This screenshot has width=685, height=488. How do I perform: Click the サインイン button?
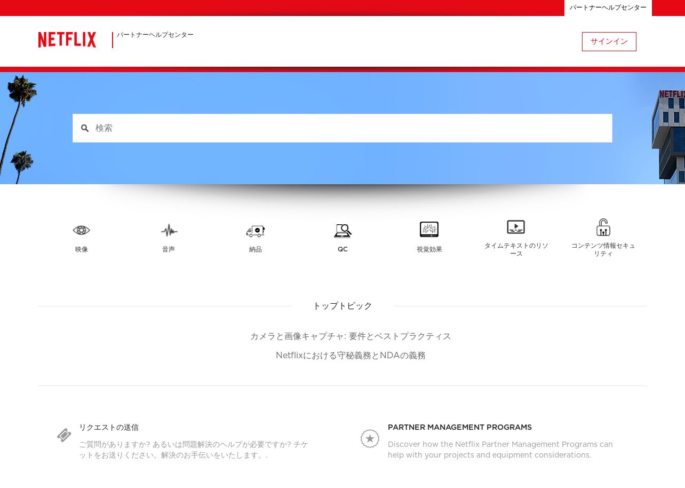coord(609,42)
